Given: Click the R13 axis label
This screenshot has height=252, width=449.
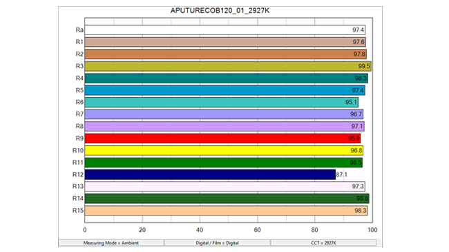Looking at the screenshot, I should click(x=78, y=187).
